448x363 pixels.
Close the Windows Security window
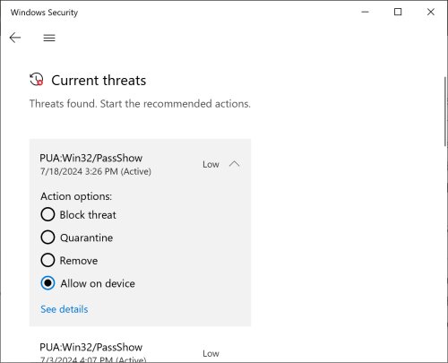431,12
